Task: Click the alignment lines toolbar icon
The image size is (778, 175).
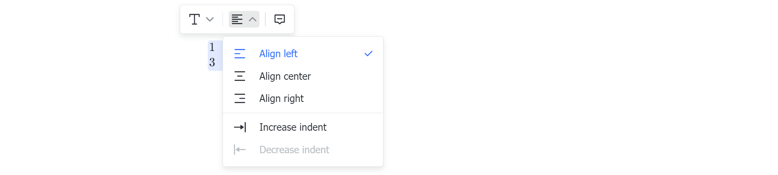Action: pyautogui.click(x=237, y=19)
